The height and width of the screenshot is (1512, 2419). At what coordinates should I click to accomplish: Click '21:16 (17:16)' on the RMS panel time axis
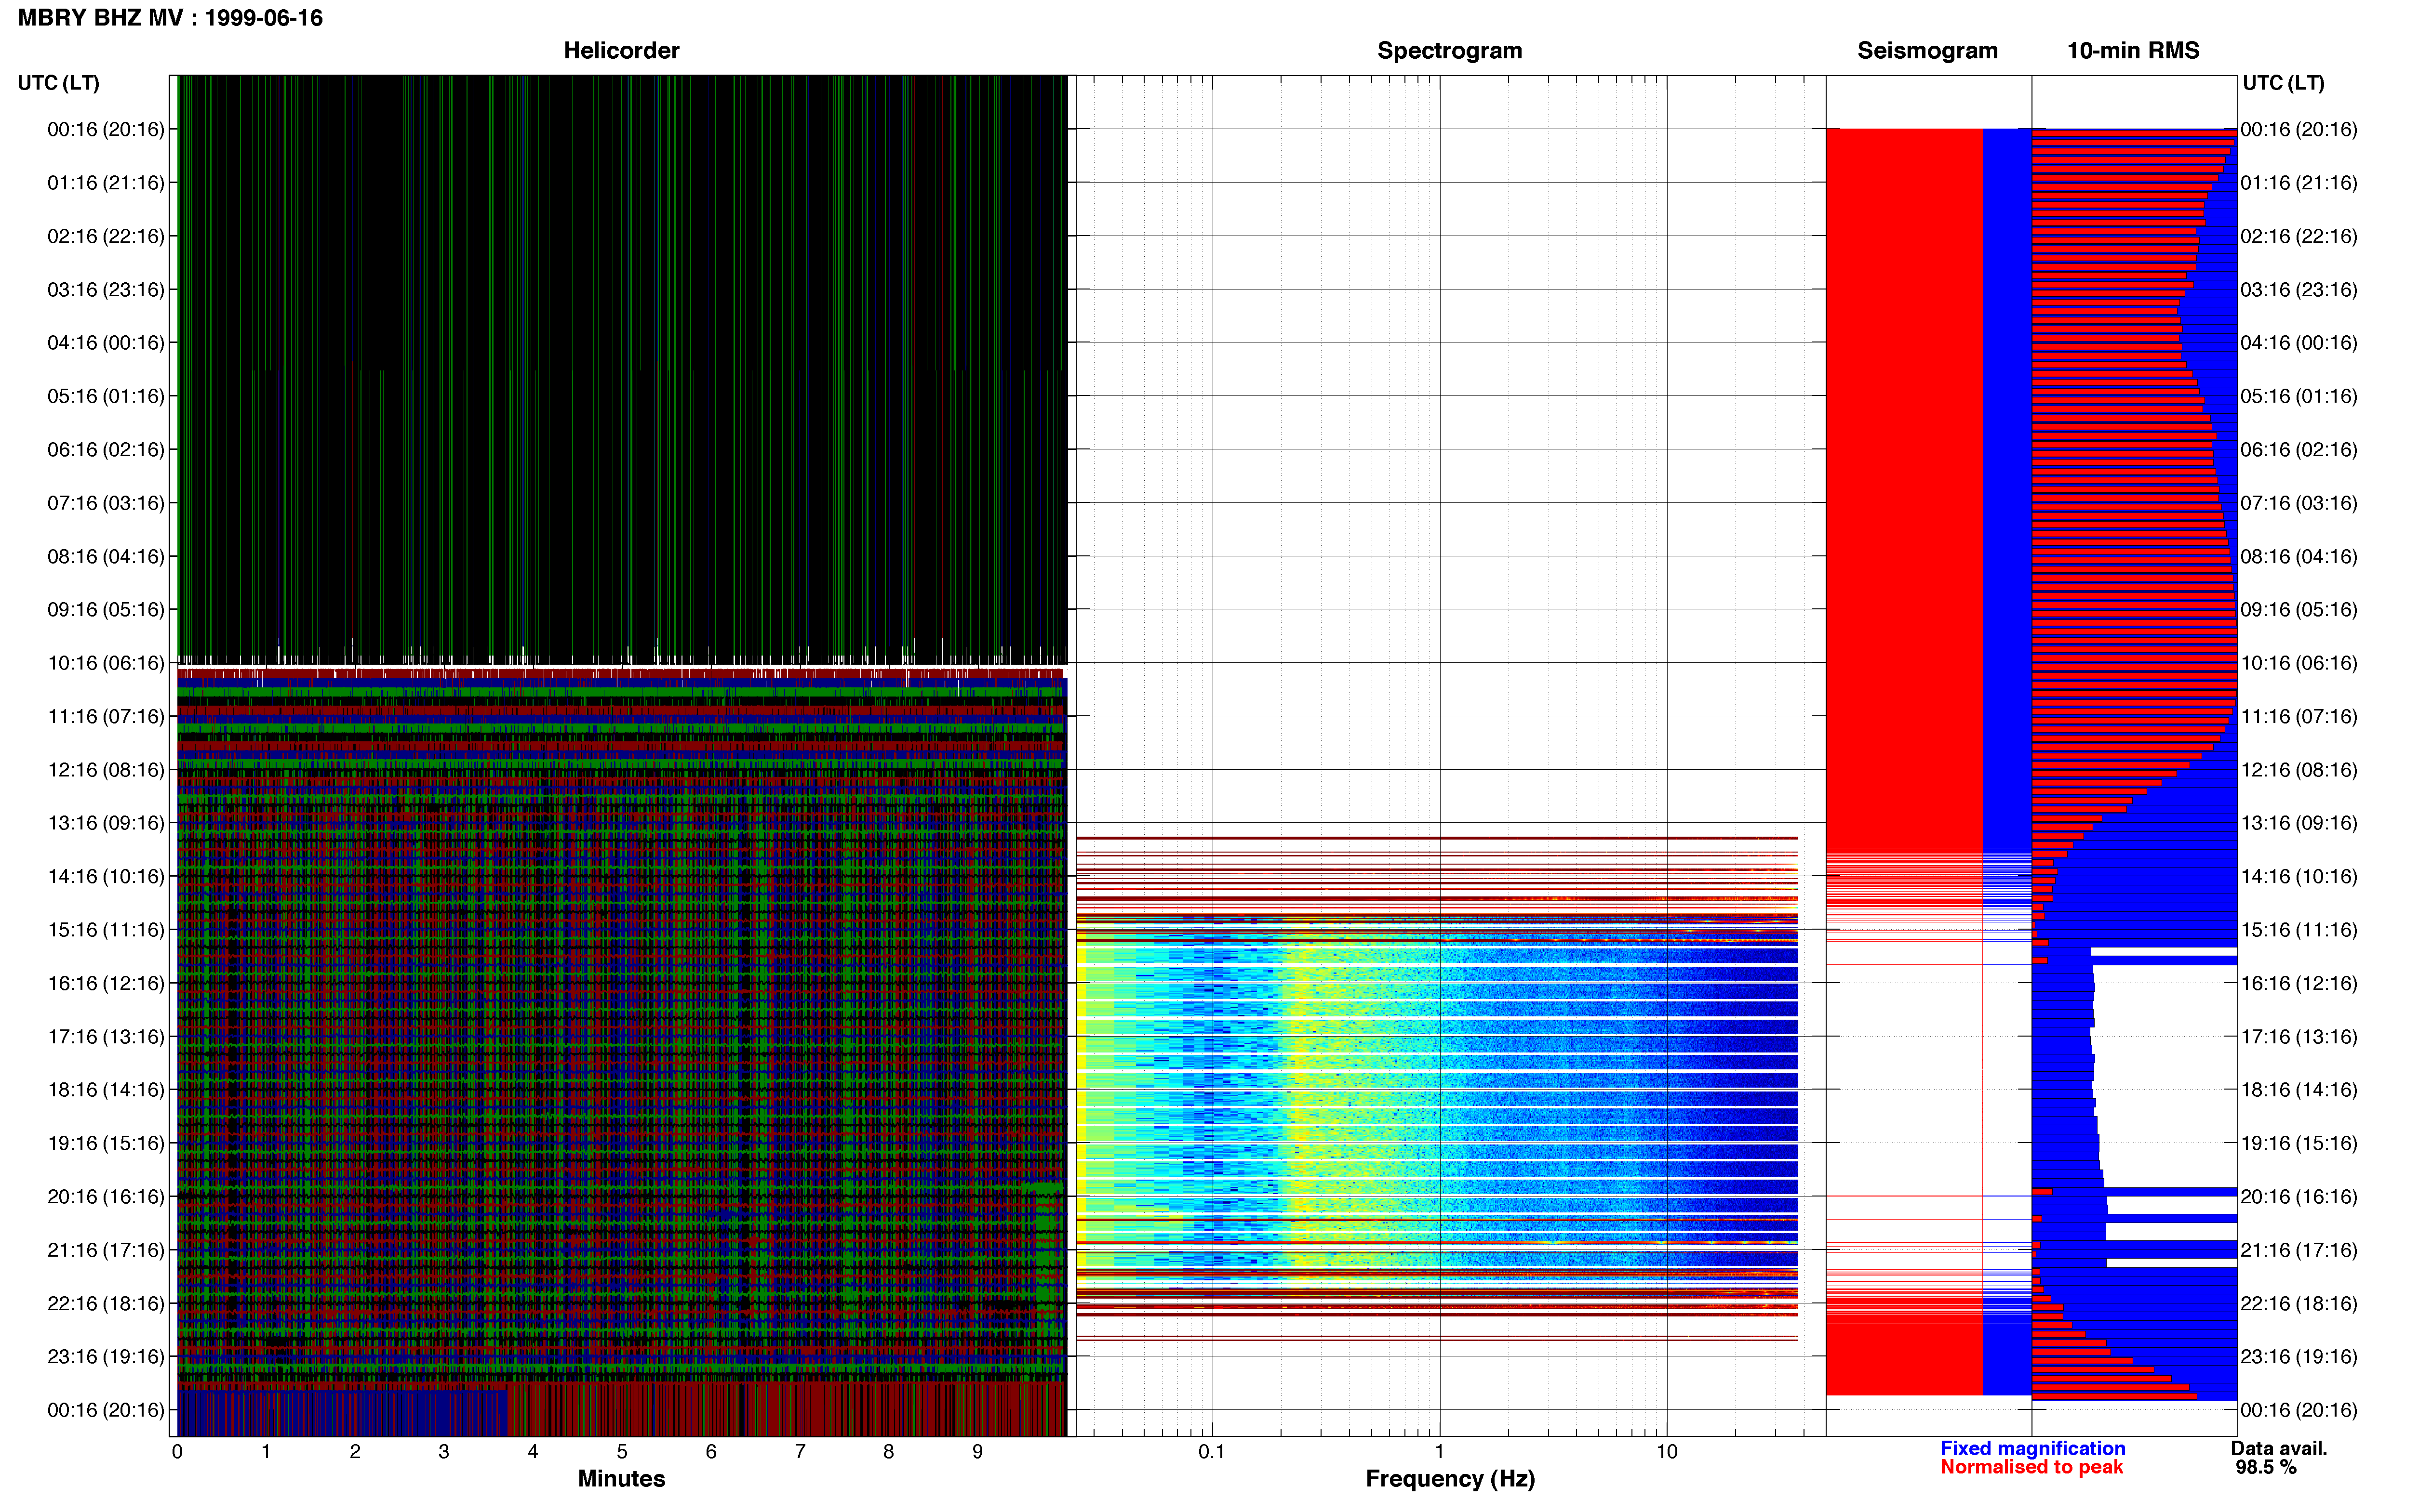click(2299, 1249)
